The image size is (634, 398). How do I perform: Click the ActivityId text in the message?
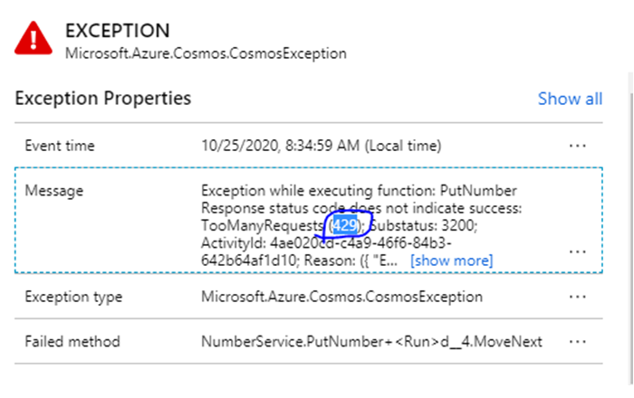click(x=234, y=243)
